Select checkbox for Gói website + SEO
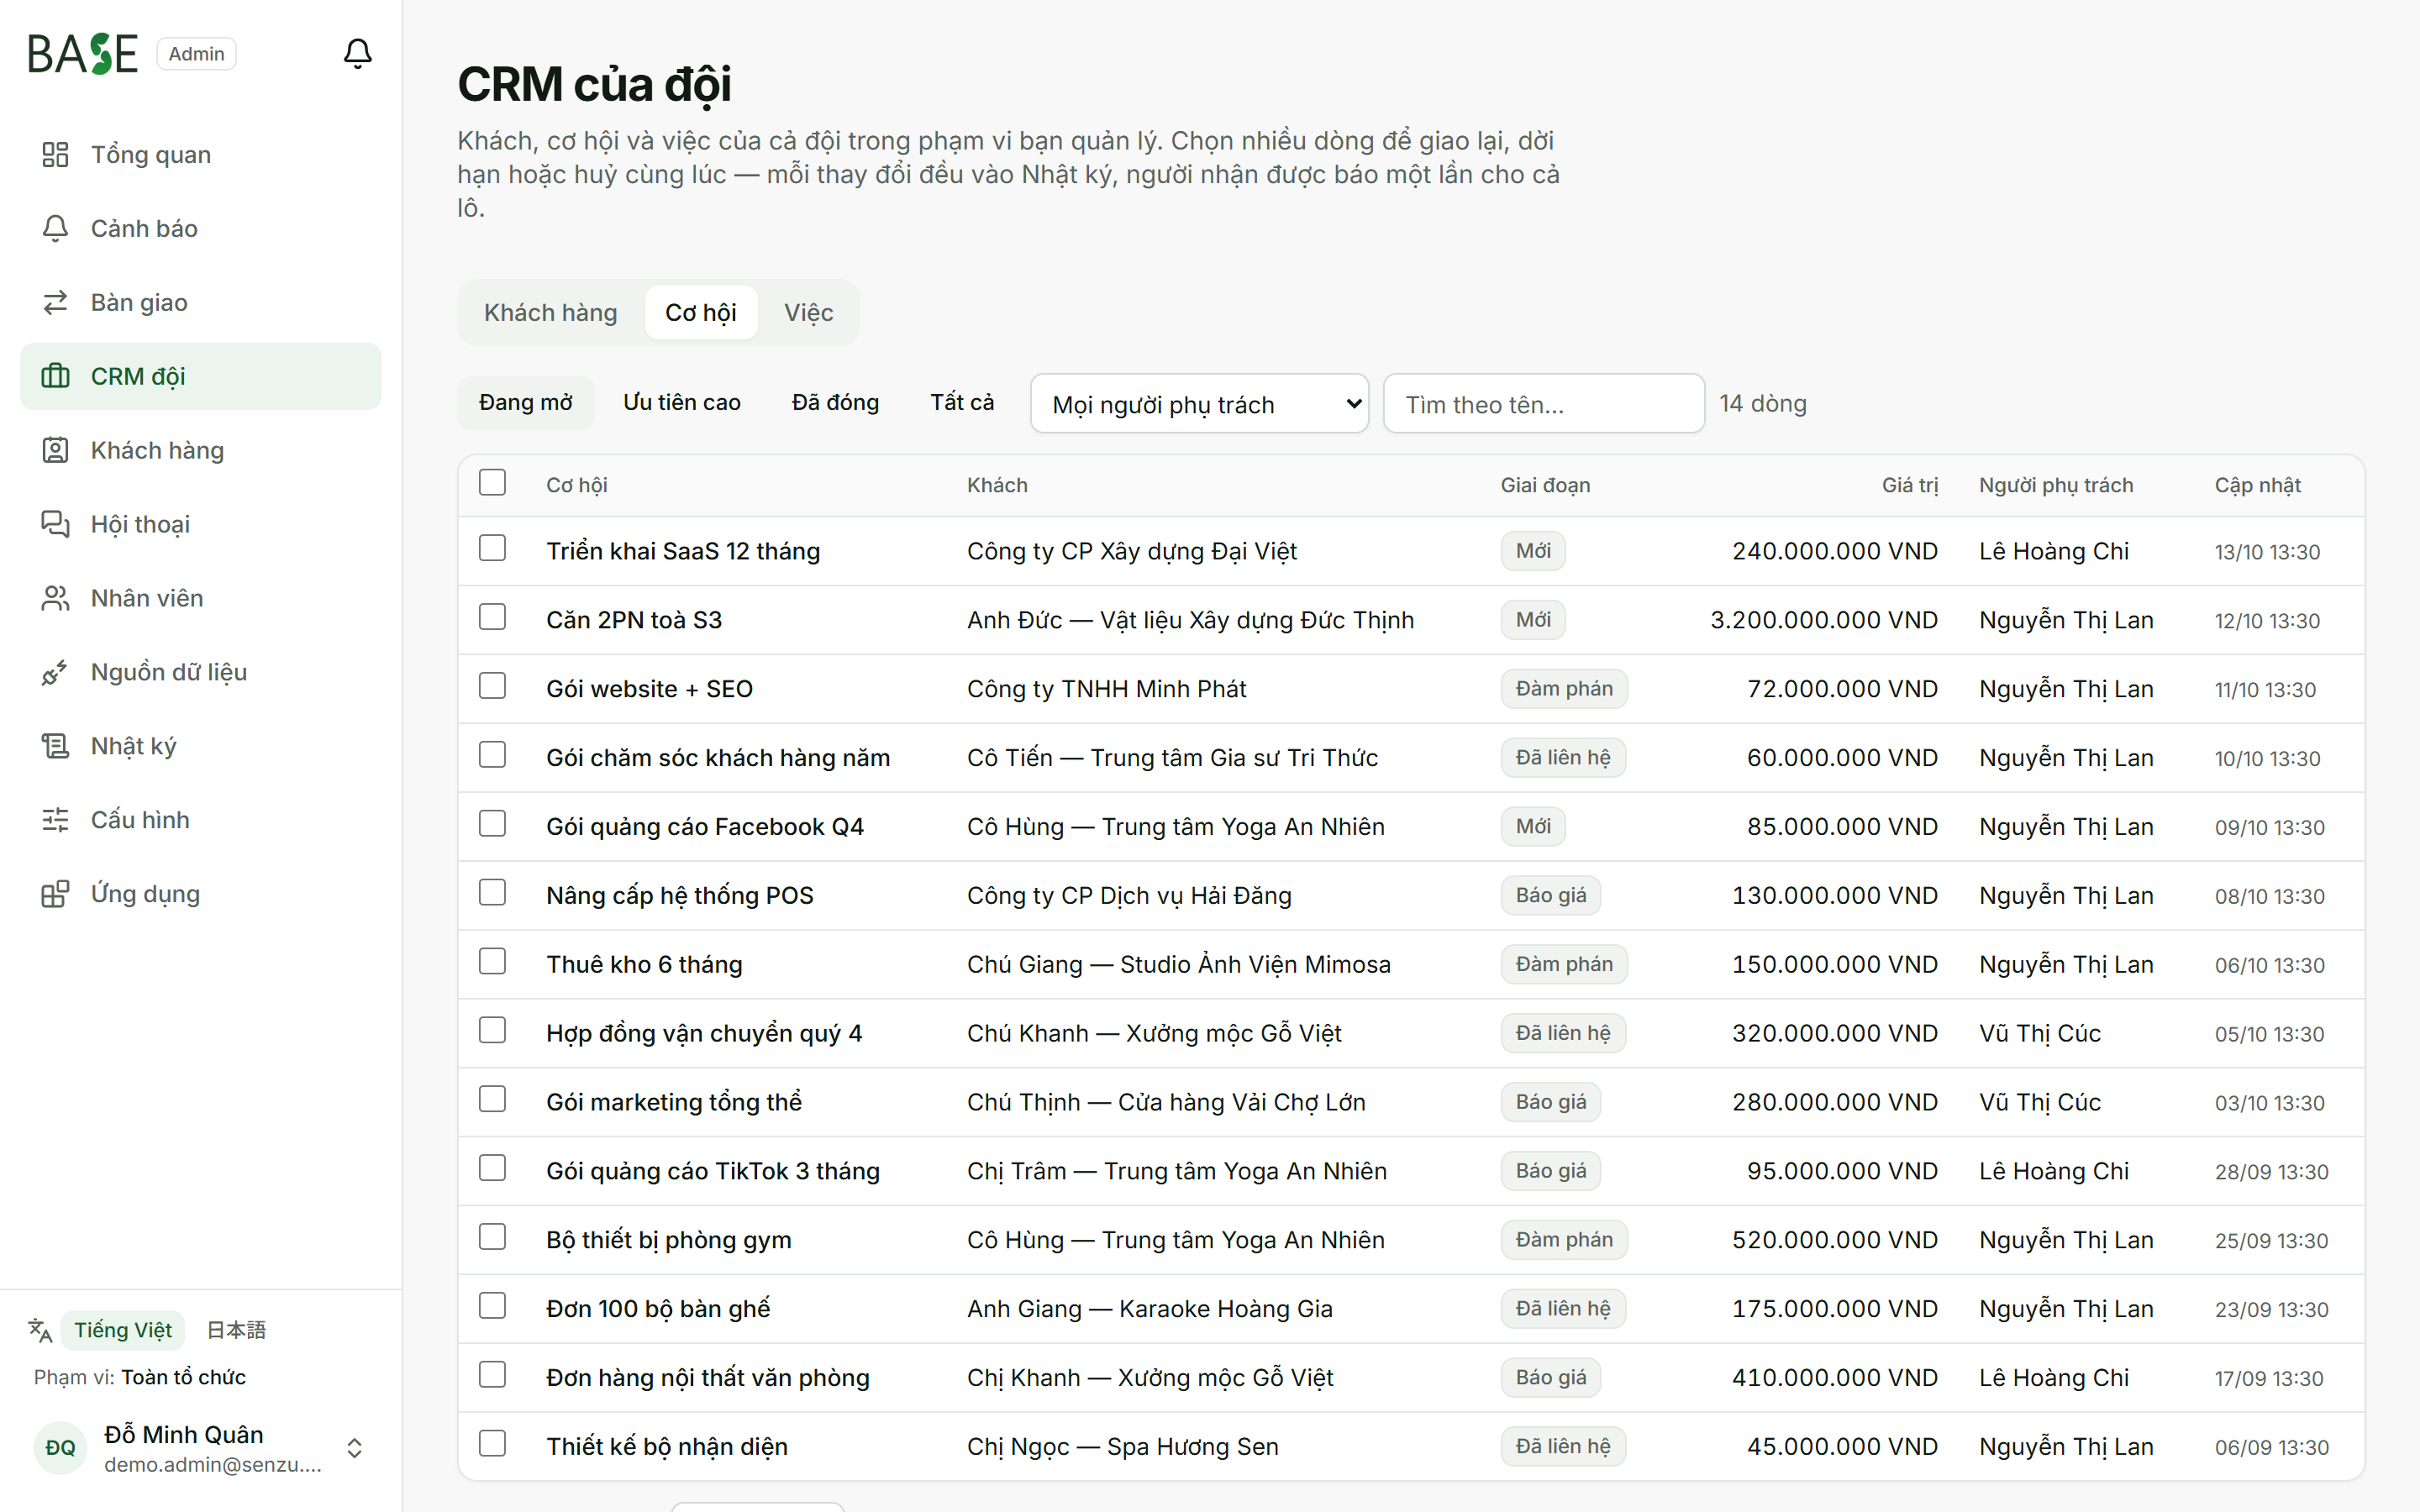The image size is (2420, 1512). pyautogui.click(x=492, y=686)
